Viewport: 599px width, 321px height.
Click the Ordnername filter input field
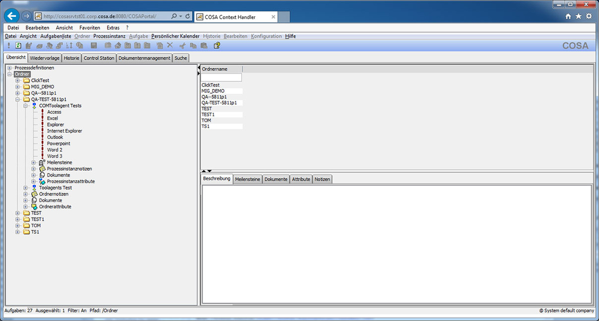[x=222, y=77]
